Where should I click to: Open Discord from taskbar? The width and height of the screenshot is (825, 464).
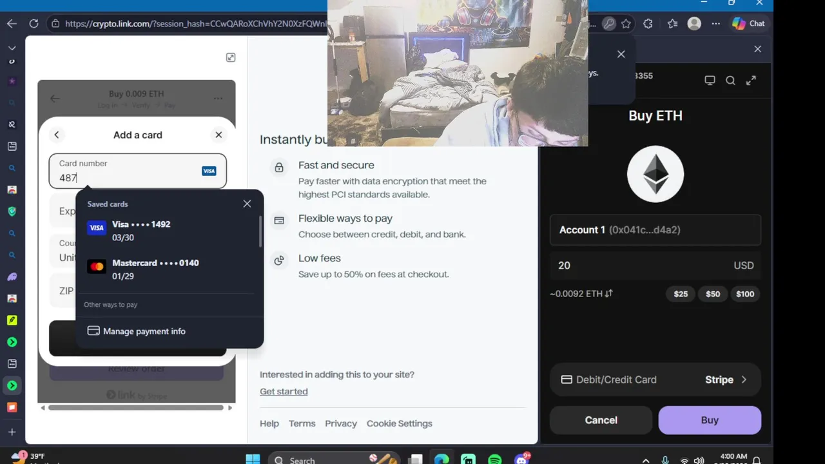pos(522,459)
